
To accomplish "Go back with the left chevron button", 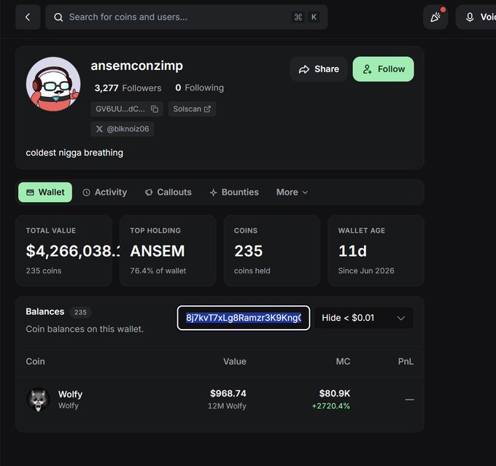I will 28,17.
